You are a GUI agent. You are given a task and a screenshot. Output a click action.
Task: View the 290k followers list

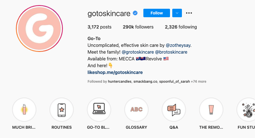138,27
